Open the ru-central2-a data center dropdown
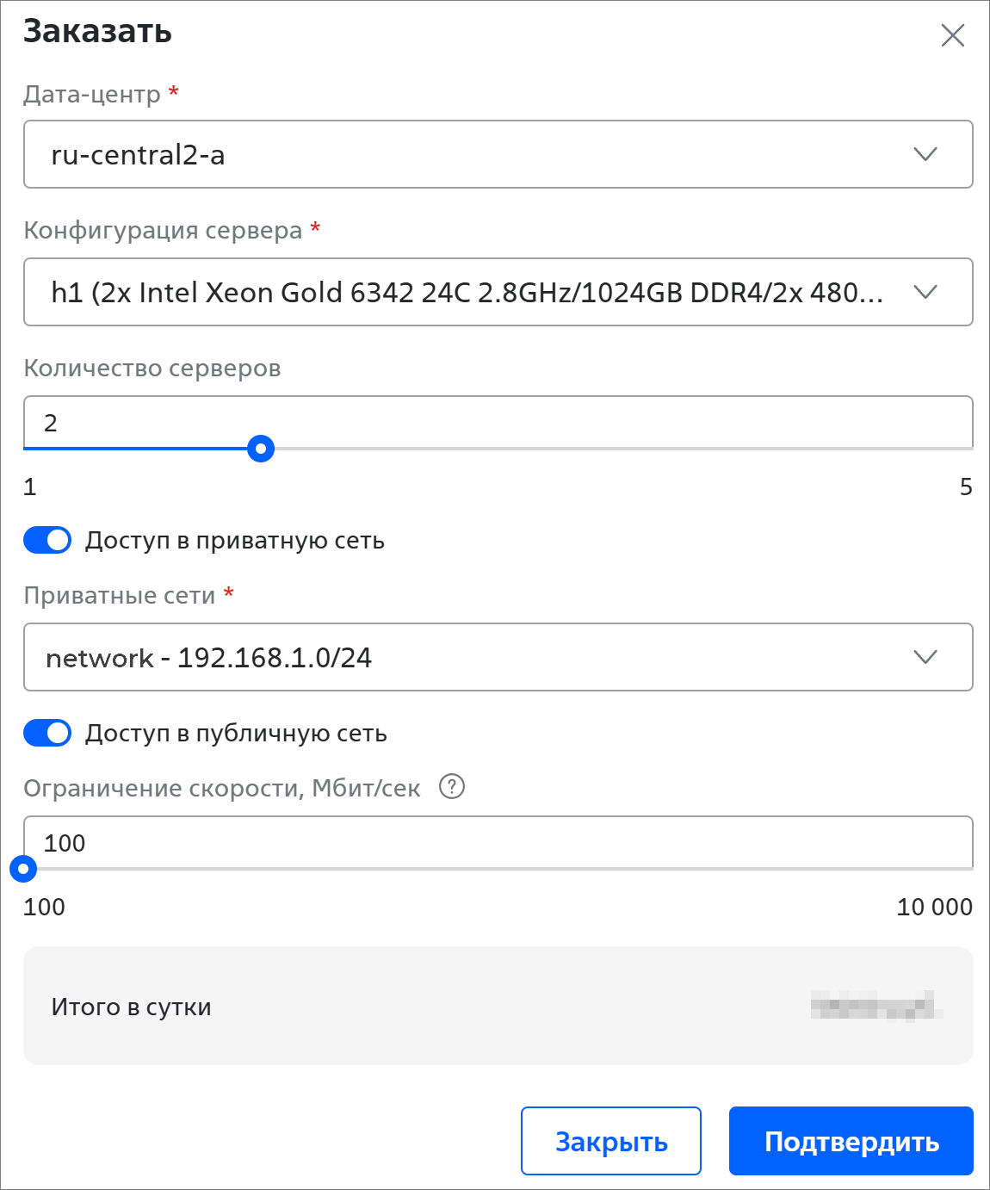 (482, 154)
